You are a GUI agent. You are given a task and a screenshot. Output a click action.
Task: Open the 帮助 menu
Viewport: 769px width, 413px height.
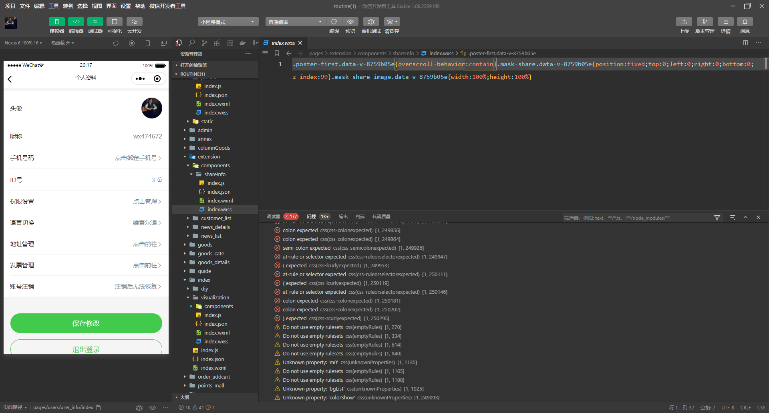pyautogui.click(x=140, y=6)
